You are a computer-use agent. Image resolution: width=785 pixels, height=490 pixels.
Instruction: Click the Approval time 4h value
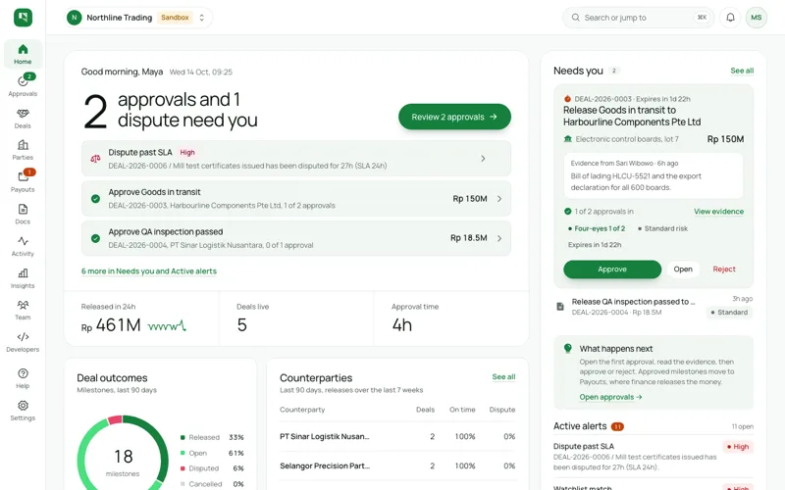pos(402,325)
